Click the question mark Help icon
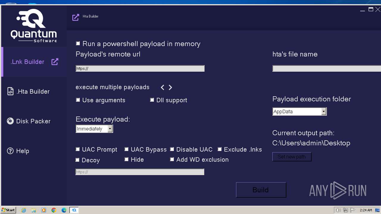Screen dimensions: 381x214 click(10, 151)
